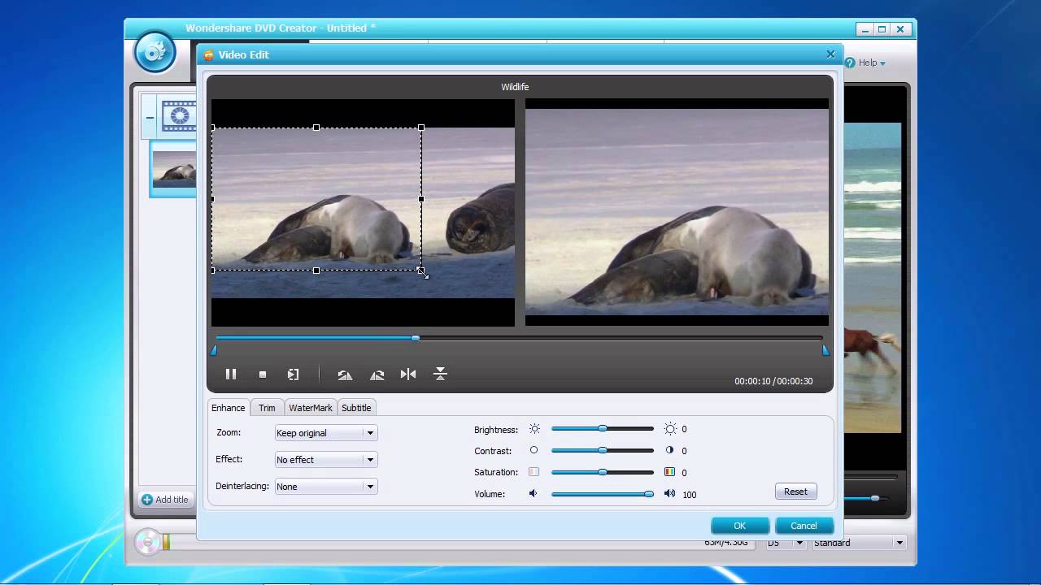Screen dimensions: 1041x585
Task: Stop the video preview
Action: 263,375
